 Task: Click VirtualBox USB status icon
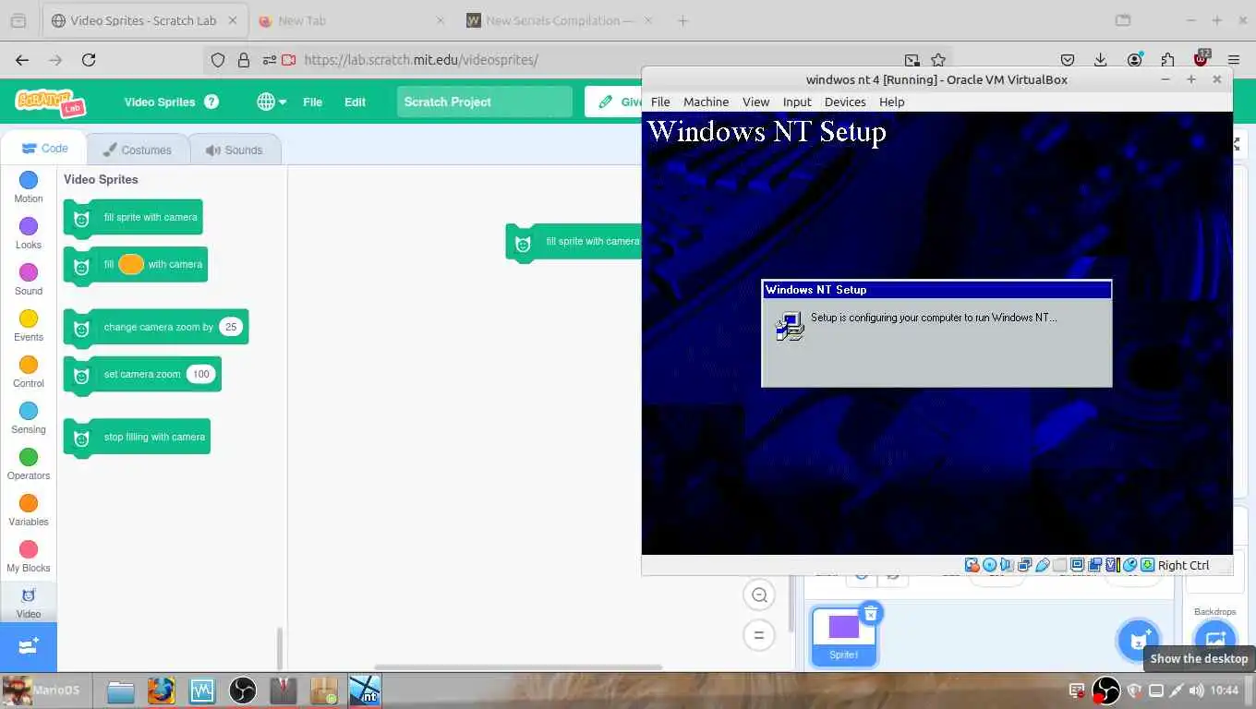pos(1043,565)
